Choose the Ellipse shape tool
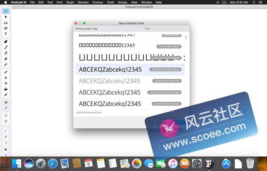 [x=6, y=116]
